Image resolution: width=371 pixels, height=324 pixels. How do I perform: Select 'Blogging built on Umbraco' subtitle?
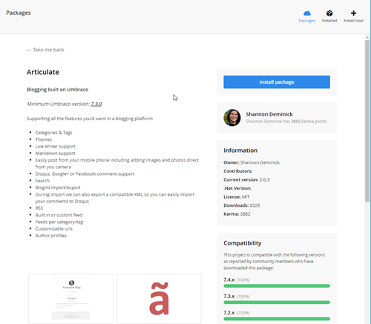point(57,90)
